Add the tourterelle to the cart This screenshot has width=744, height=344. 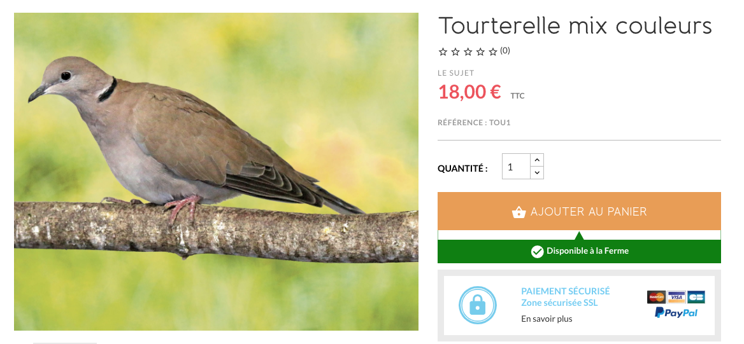(x=579, y=211)
